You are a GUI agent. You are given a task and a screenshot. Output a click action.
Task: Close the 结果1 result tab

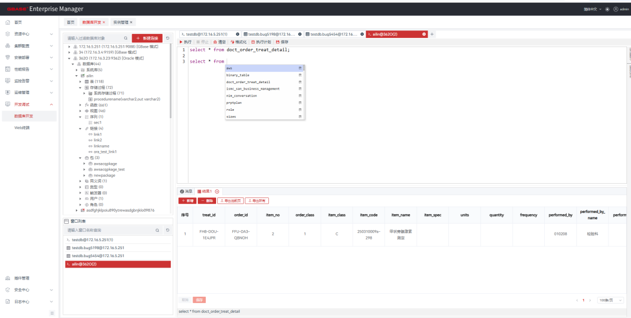(217, 191)
